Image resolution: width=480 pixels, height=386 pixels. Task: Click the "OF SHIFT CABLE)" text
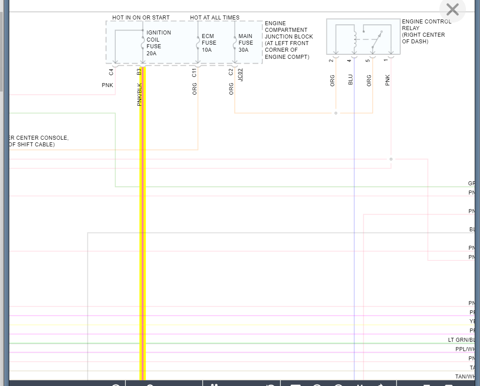pos(32,145)
